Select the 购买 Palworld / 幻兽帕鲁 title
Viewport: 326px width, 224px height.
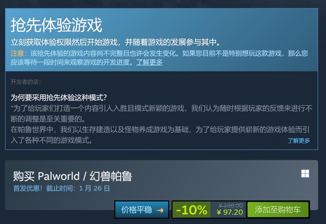(73, 176)
